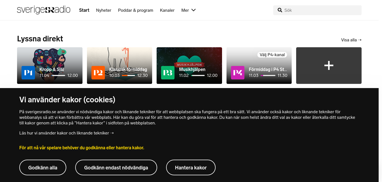The height and width of the screenshot is (182, 382).
Task: Go to the Start tab
Action: point(84,10)
